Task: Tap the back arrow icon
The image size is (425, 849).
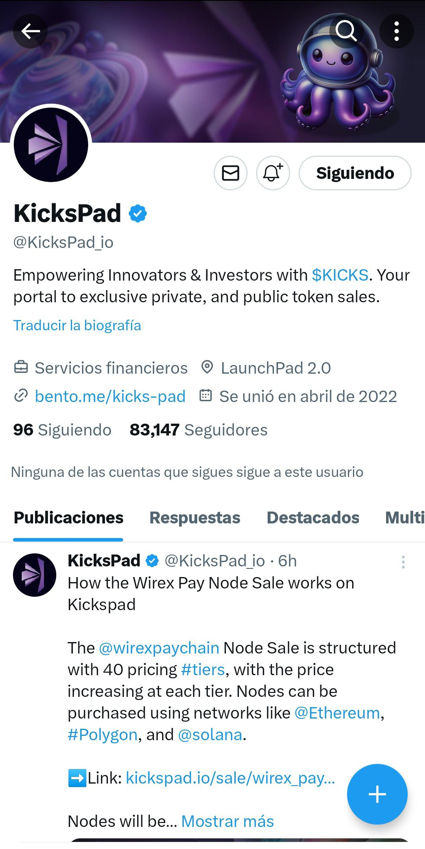Action: pyautogui.click(x=30, y=31)
